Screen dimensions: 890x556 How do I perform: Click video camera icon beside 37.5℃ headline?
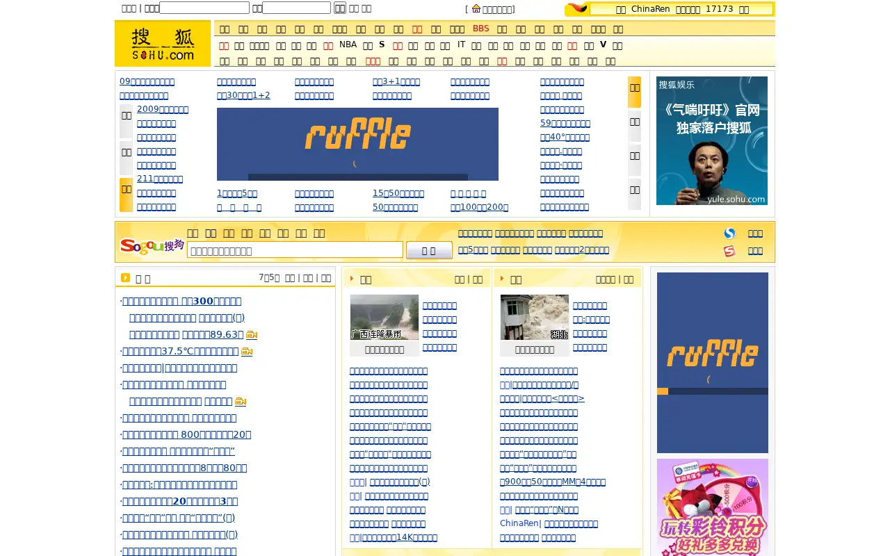247,352
